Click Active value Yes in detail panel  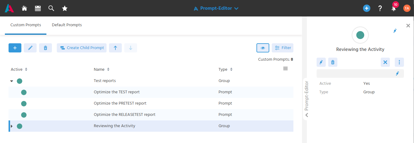(x=367, y=83)
